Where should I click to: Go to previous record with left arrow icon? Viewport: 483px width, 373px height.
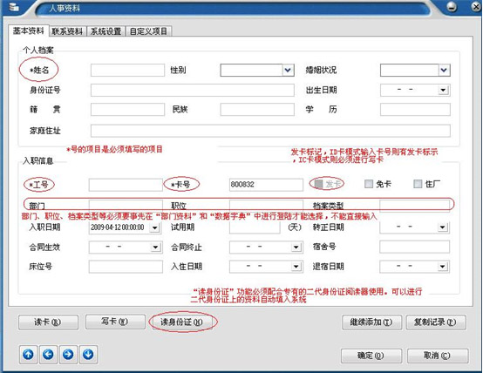[48, 354]
